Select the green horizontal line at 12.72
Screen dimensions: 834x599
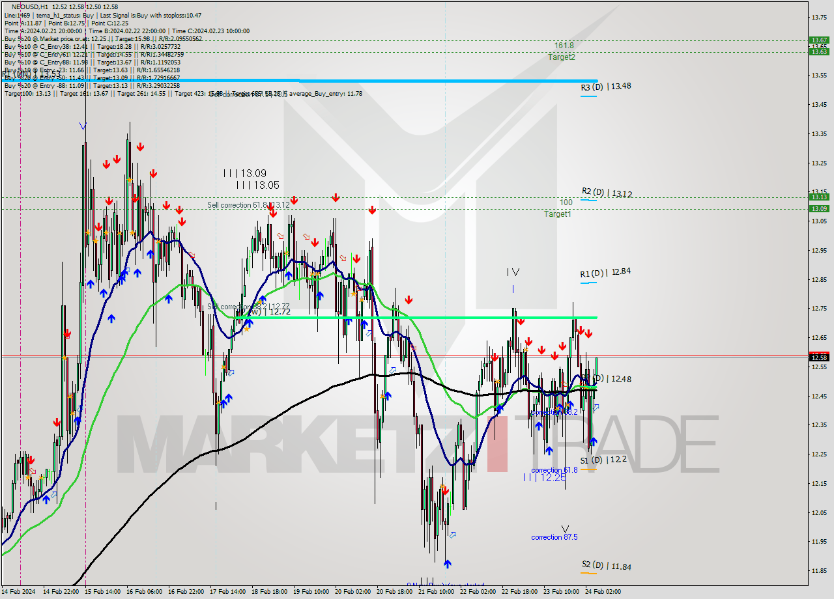click(x=416, y=317)
